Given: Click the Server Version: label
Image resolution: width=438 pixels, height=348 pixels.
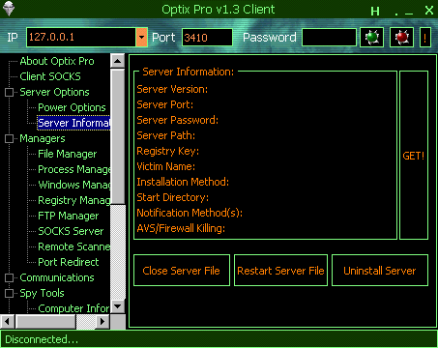Looking at the screenshot, I should (172, 89).
